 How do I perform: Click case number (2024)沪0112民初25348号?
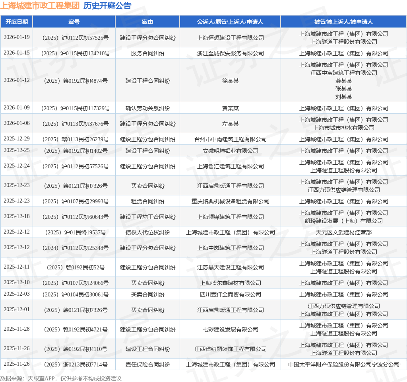[74, 248]
